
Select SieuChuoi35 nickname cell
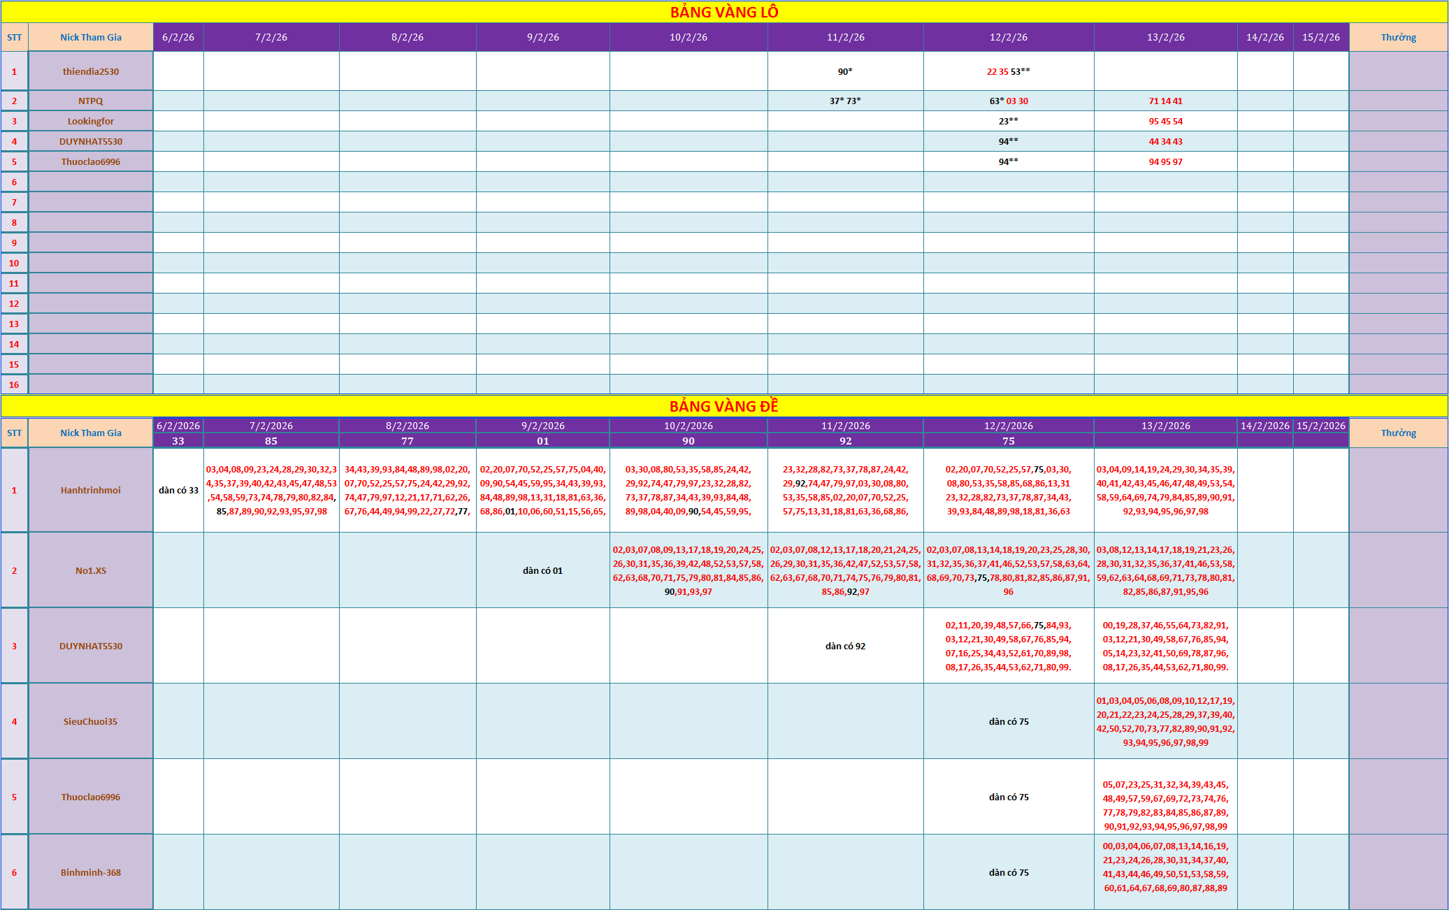click(x=91, y=721)
